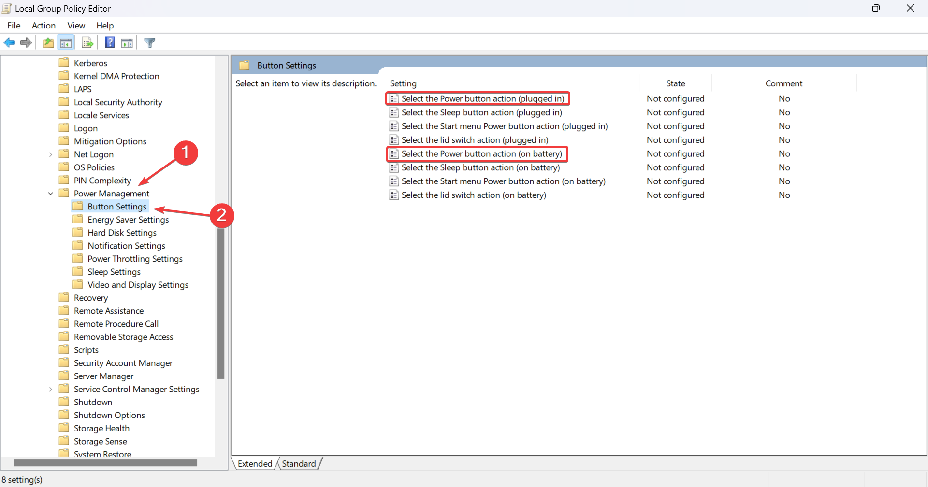The height and width of the screenshot is (487, 928).
Task: Select Hard Disk Settings tree item
Action: [x=122, y=233]
